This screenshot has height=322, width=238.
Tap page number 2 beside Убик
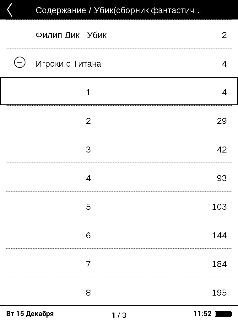224,35
